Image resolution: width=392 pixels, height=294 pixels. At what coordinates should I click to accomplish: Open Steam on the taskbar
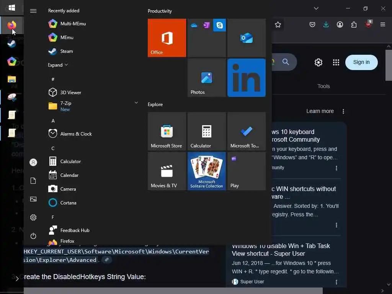coord(12,44)
